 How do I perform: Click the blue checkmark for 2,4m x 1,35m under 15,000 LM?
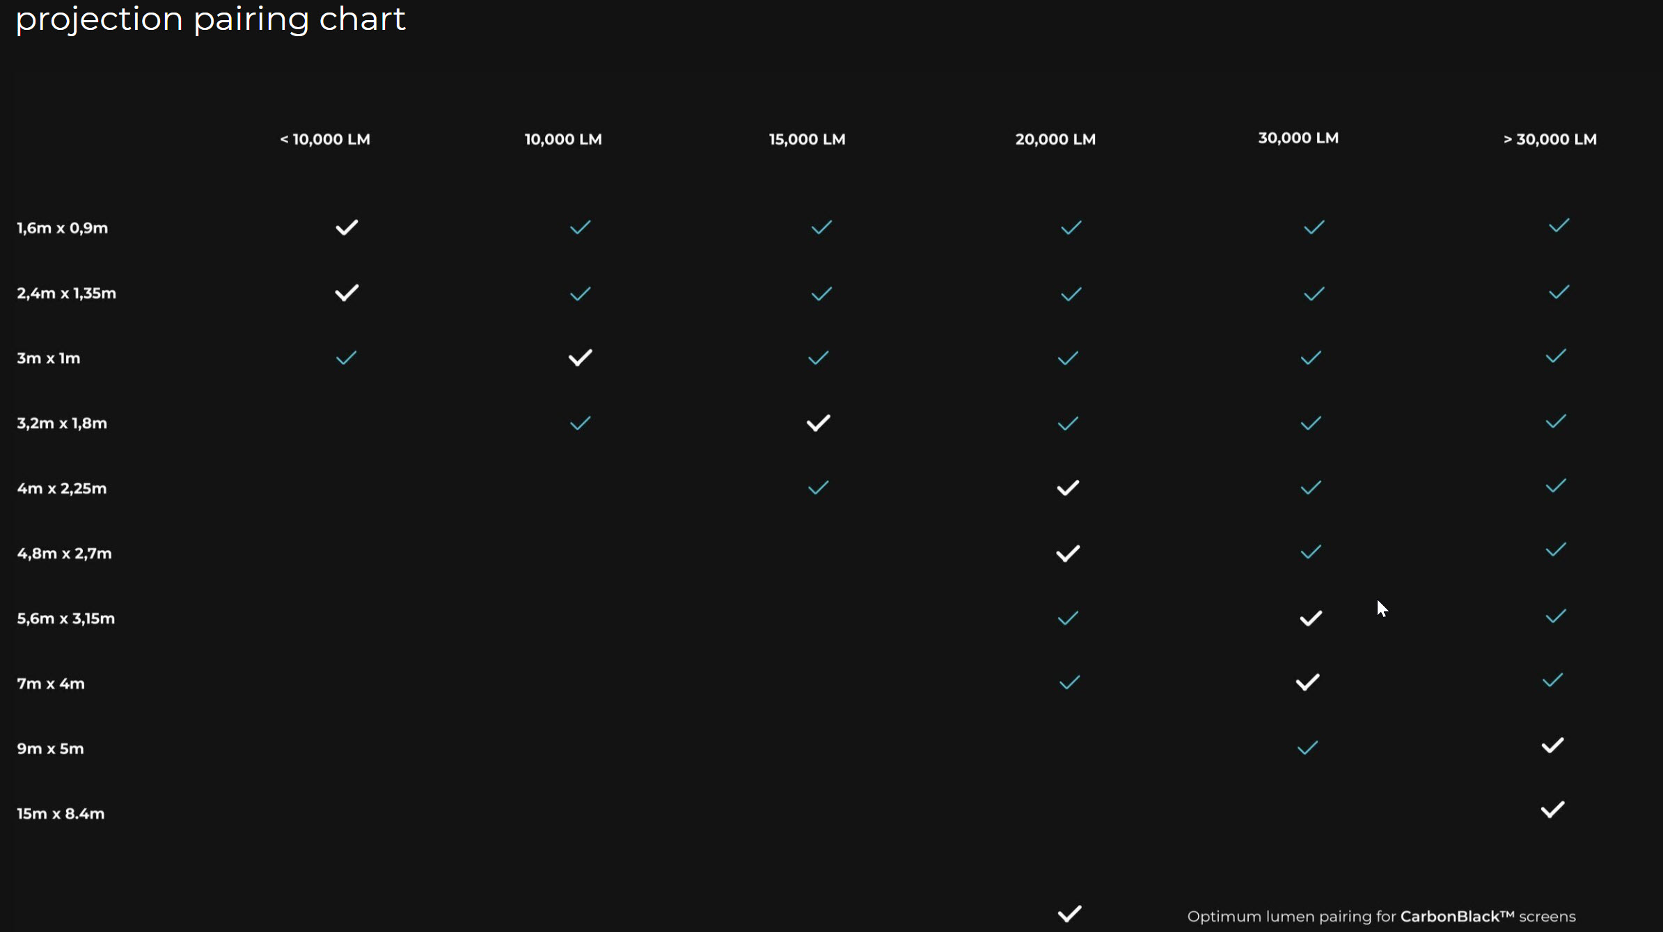pyautogui.click(x=821, y=294)
